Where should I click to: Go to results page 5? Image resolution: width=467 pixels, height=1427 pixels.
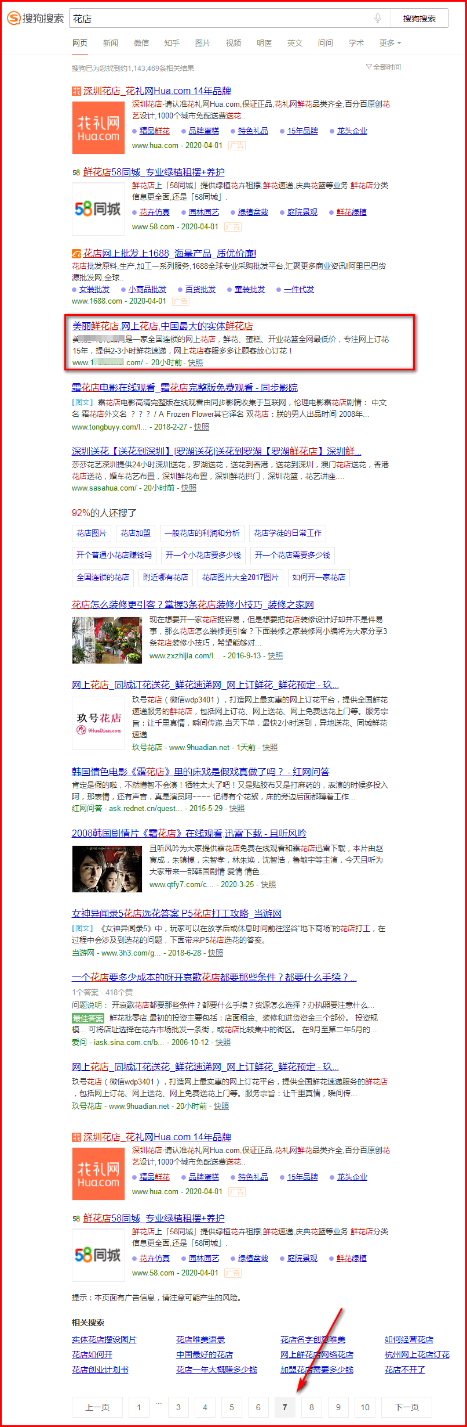(x=232, y=1407)
